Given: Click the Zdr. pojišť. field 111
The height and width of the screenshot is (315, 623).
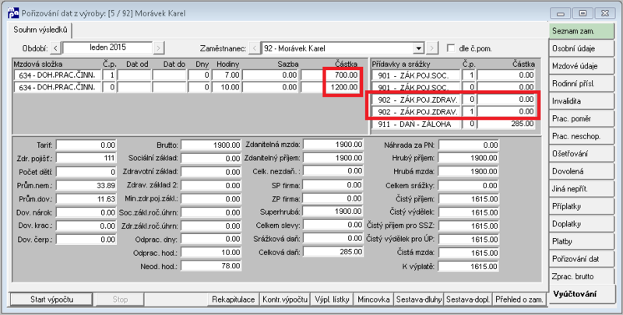Looking at the screenshot, I should coord(86,159).
